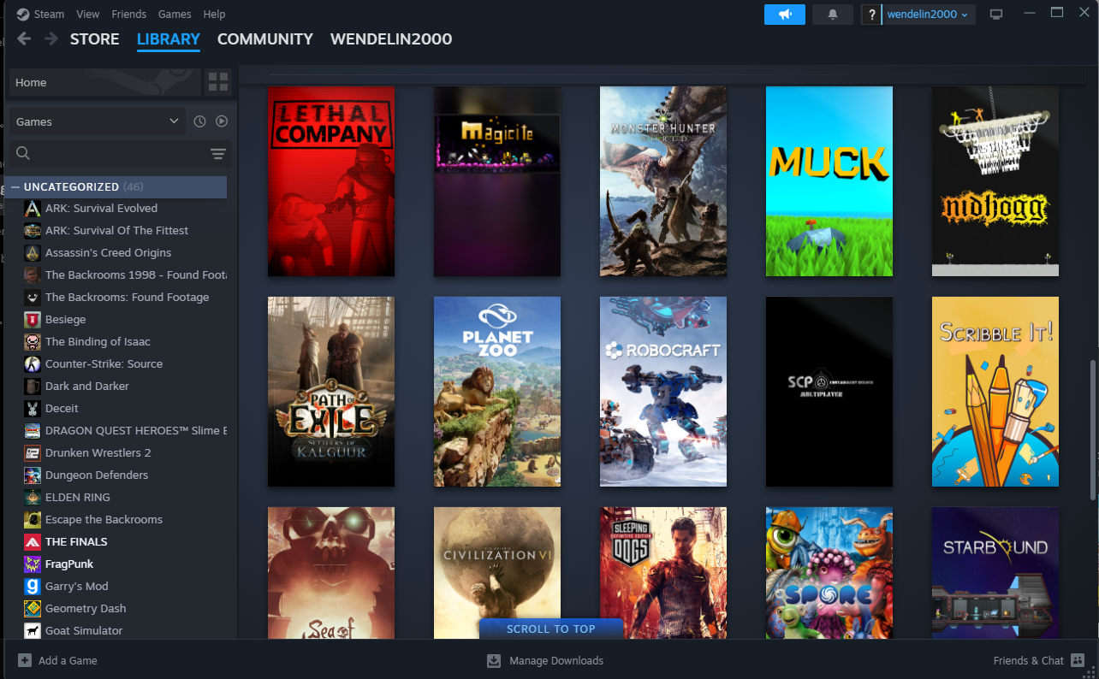The width and height of the screenshot is (1099, 679).
Task: Click the Add a Game plus icon
Action: point(25,660)
